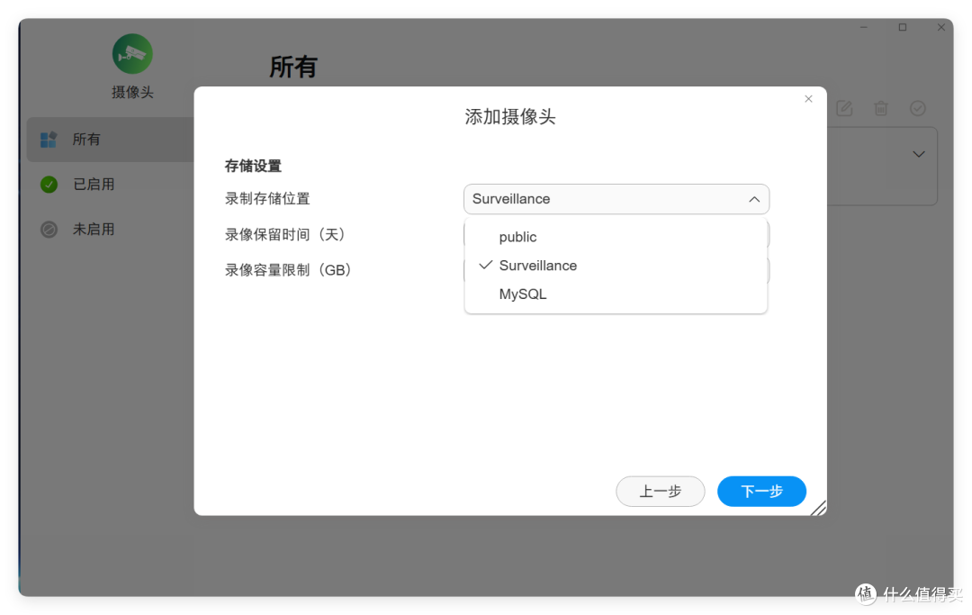972x615 pixels.
Task: Click the 录像容量限制（GB）label
Action: pyautogui.click(x=290, y=270)
